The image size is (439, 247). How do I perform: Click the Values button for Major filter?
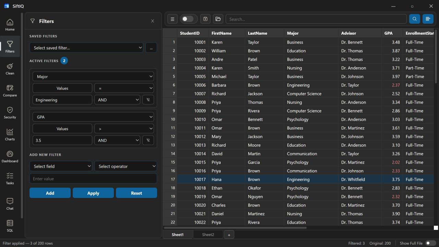62,88
